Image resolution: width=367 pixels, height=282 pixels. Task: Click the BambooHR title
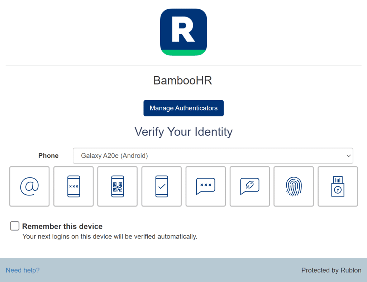click(x=183, y=80)
